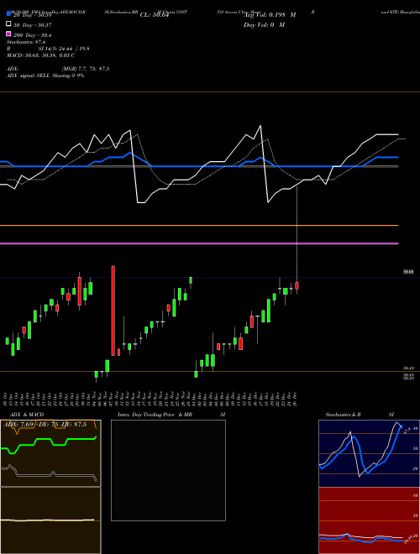Click the magenta 200-day line on chart
The width and height of the screenshot is (420, 554).
[x=199, y=243]
